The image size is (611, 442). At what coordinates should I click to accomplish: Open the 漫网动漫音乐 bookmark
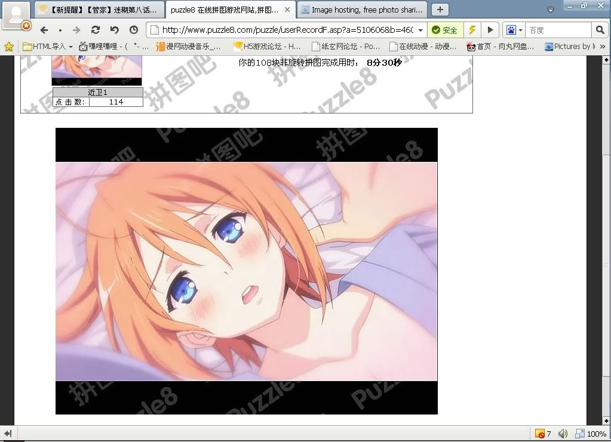188,47
